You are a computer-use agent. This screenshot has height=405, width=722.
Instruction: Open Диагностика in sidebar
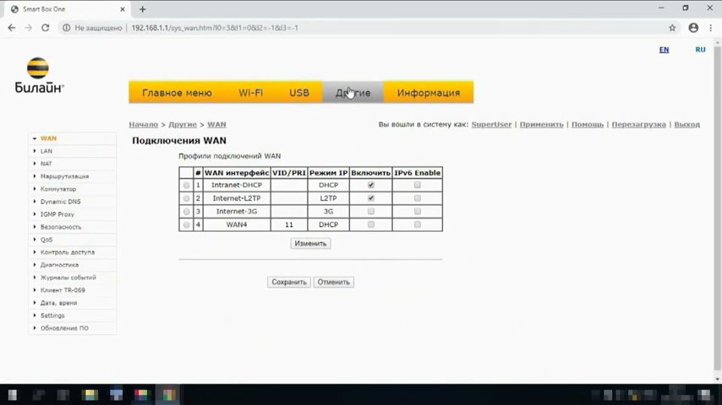(59, 265)
